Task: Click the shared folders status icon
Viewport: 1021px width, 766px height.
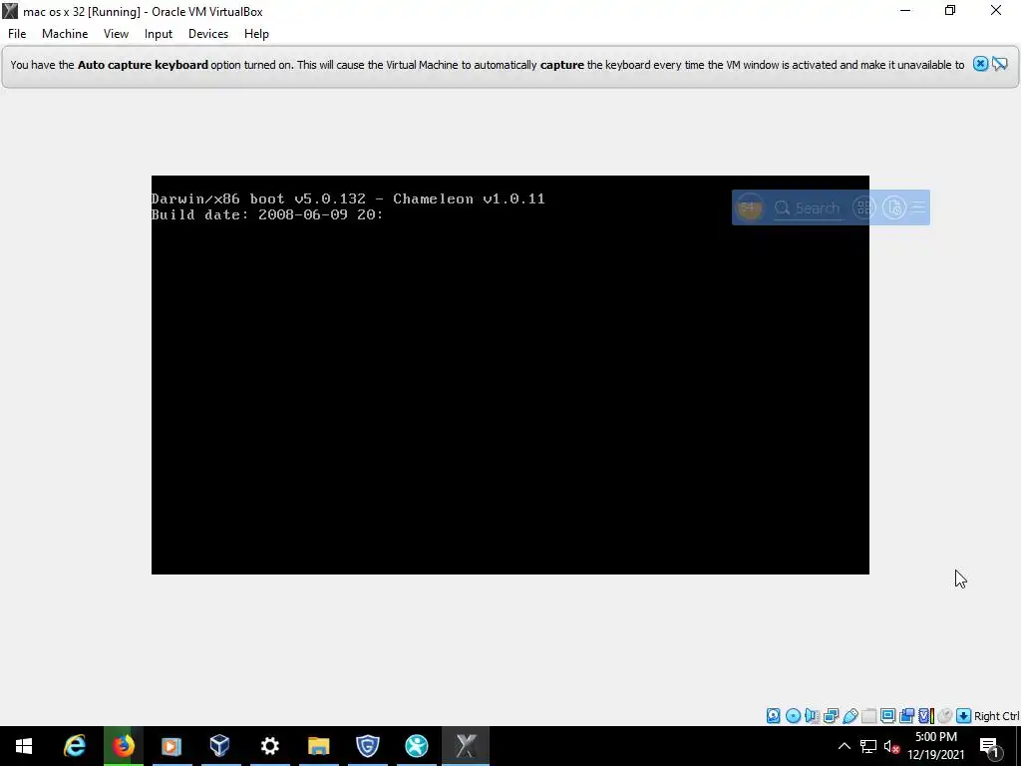Action: (x=868, y=716)
